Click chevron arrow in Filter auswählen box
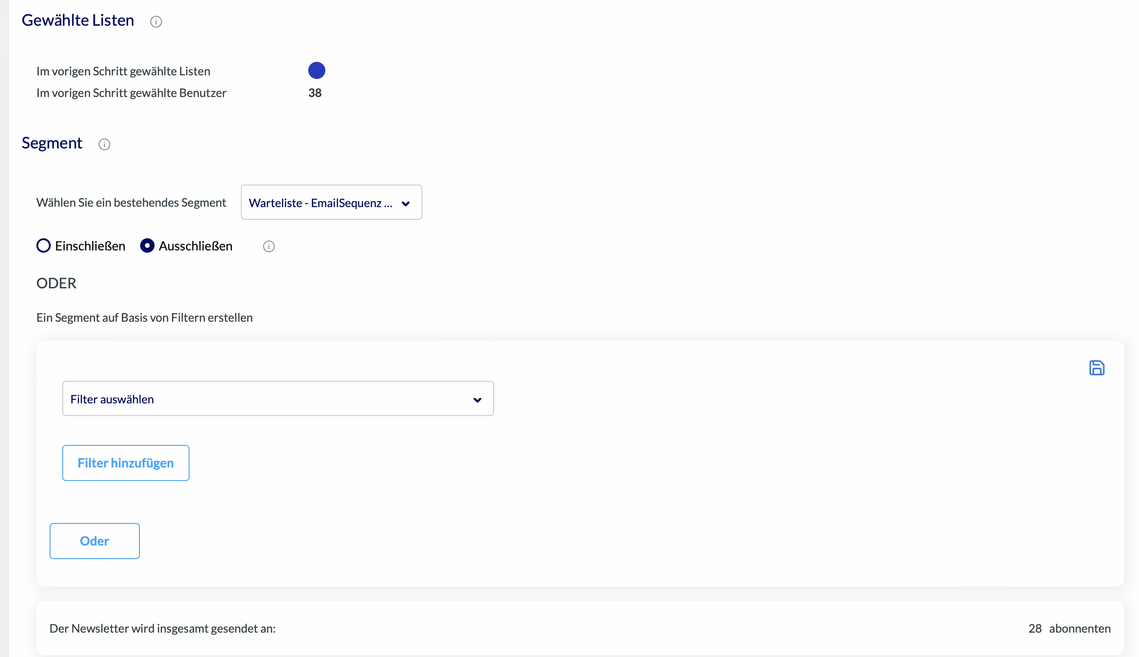 [477, 400]
